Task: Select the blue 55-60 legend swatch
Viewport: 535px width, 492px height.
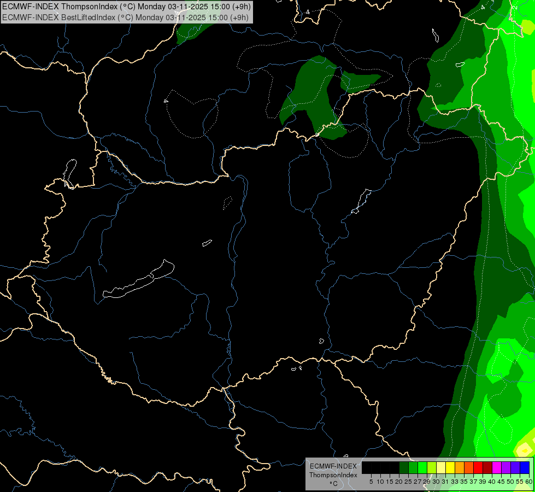Action: pos(525,467)
